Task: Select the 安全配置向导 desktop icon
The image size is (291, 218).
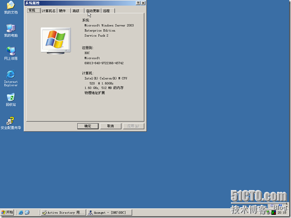Action: click(11, 123)
